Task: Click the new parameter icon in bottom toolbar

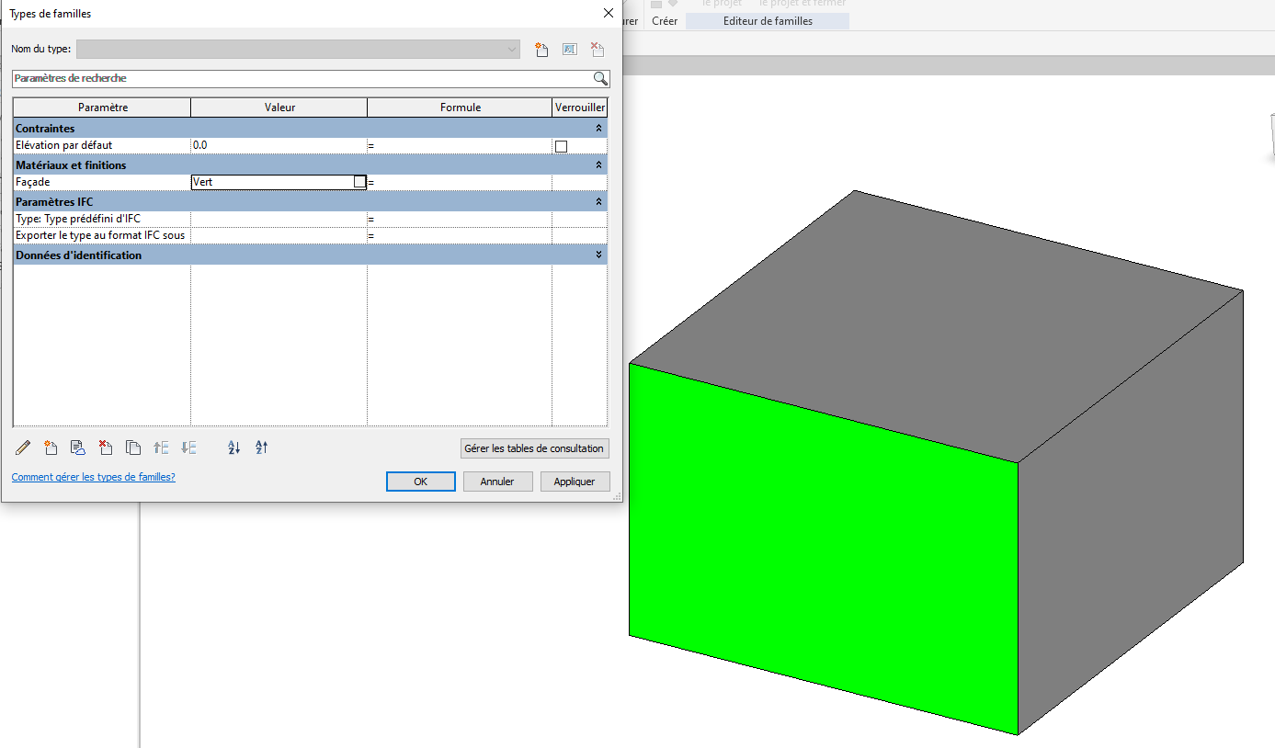Action: 51,448
